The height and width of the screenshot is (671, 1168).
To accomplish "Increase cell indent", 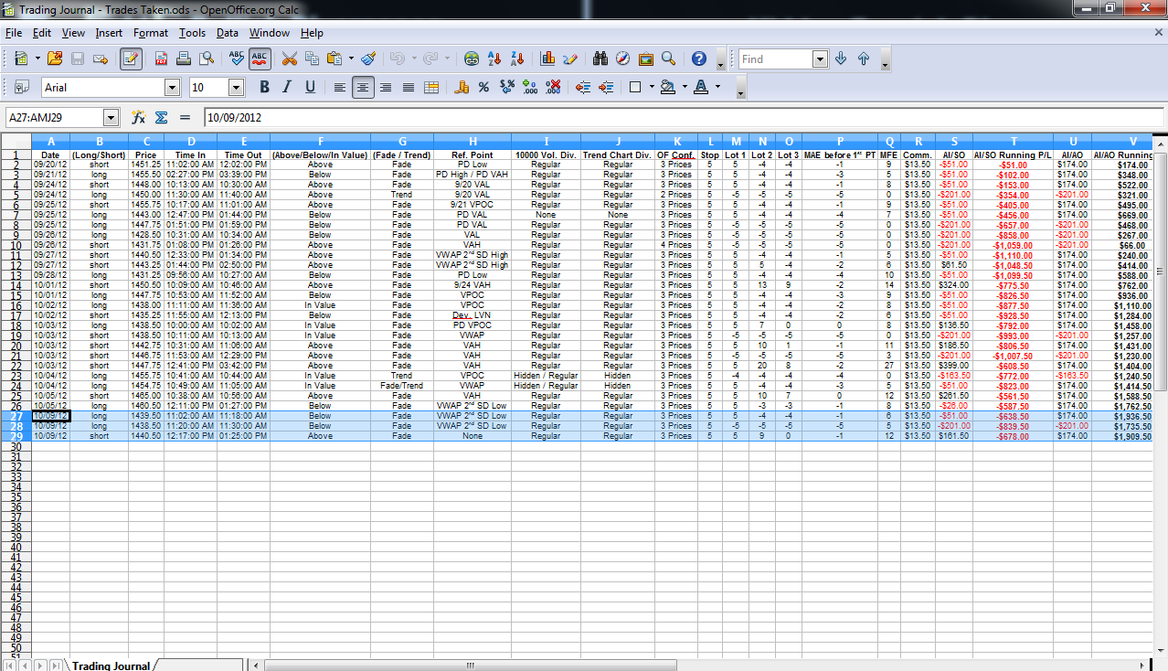I will pos(606,87).
